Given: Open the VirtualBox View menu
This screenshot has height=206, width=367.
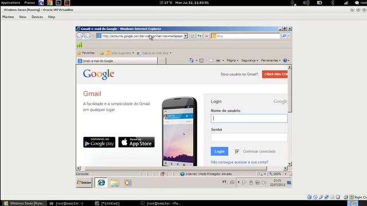Looking at the screenshot, I should pos(23,17).
